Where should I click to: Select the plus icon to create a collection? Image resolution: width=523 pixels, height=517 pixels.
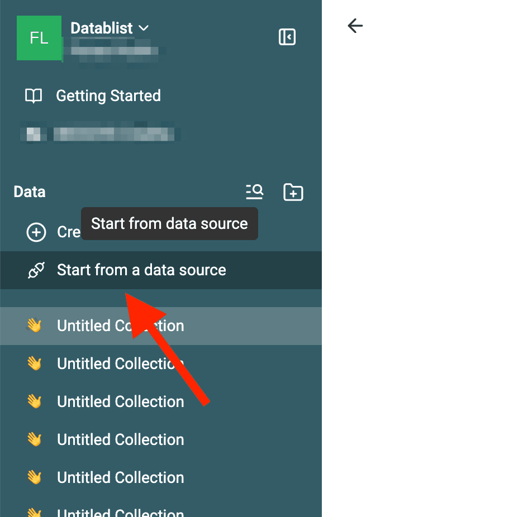[x=36, y=232]
